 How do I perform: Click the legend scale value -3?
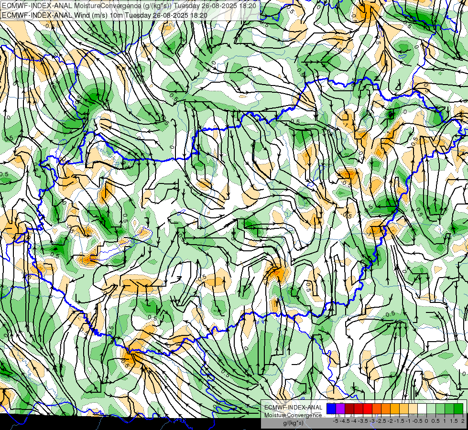372,421
